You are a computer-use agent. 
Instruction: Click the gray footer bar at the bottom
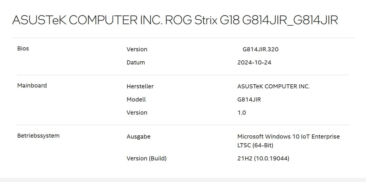(x=183, y=180)
